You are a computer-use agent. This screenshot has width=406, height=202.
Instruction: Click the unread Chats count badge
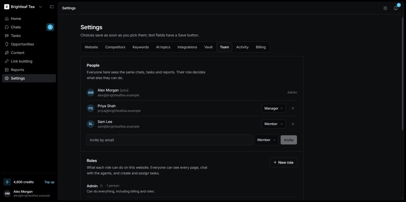click(50, 27)
